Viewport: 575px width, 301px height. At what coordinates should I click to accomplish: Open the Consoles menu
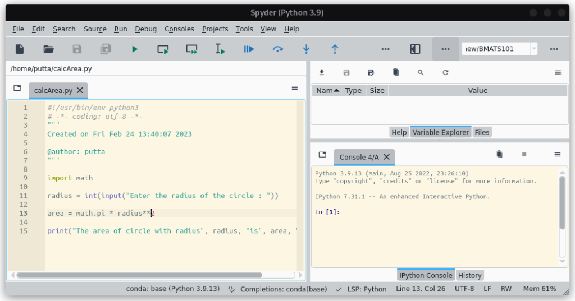[179, 29]
